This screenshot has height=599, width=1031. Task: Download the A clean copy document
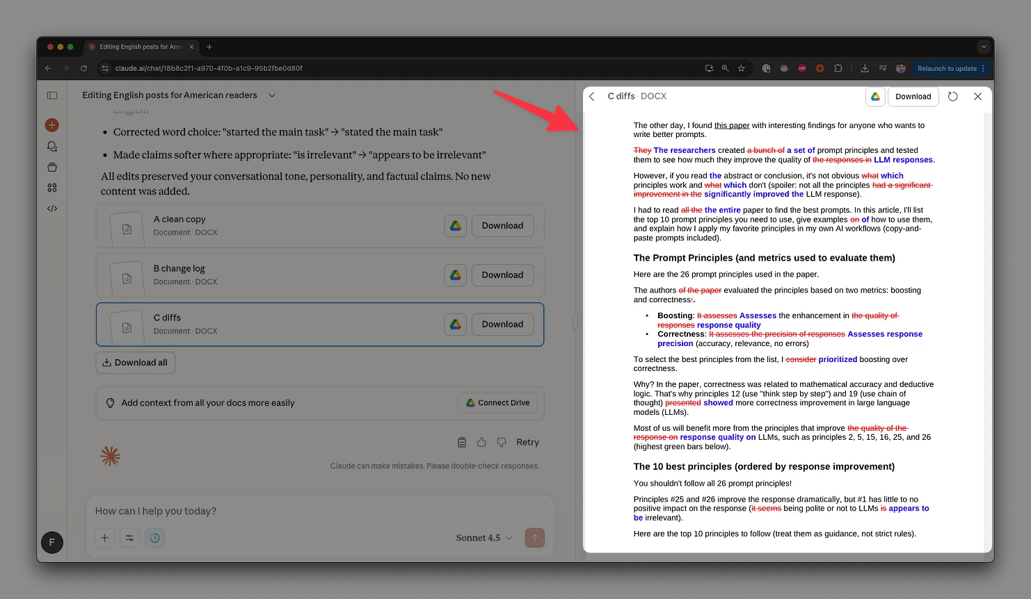502,226
